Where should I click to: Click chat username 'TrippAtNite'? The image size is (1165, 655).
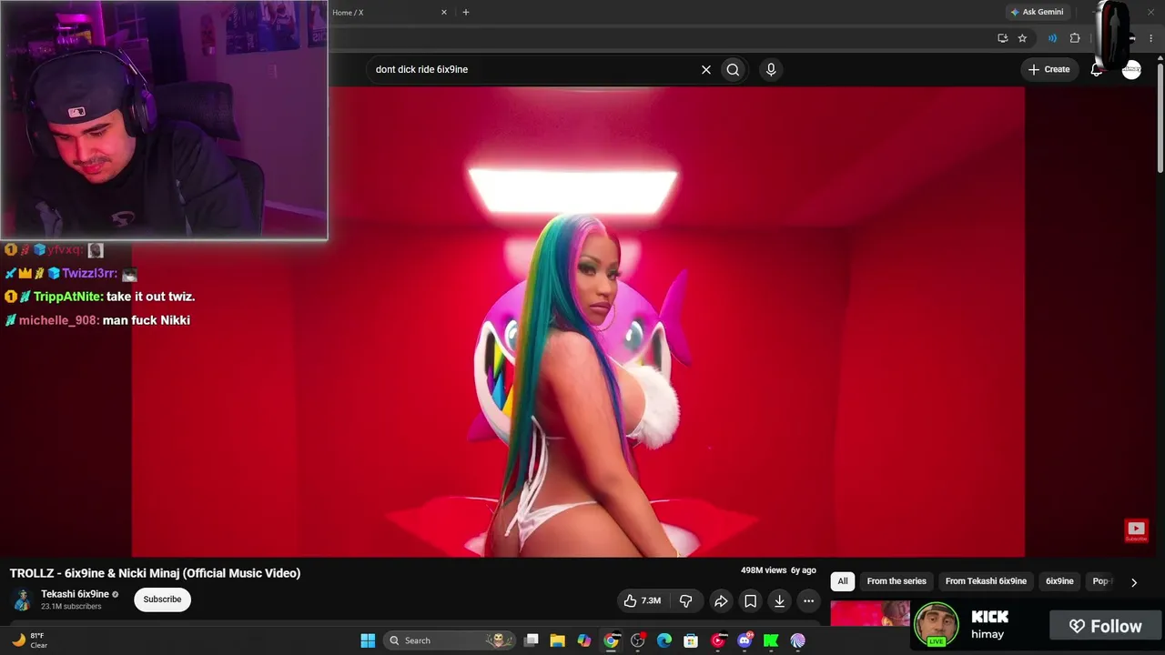click(x=68, y=297)
